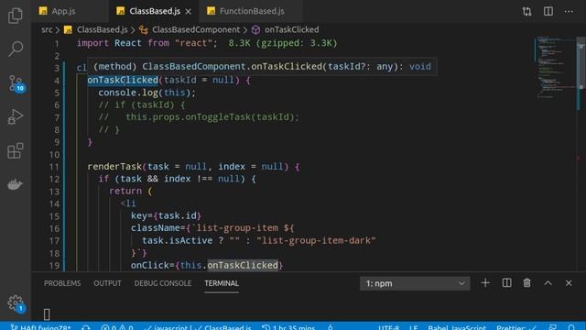586x330 pixels.
Task: Close the terminal panel
Action: click(x=569, y=283)
